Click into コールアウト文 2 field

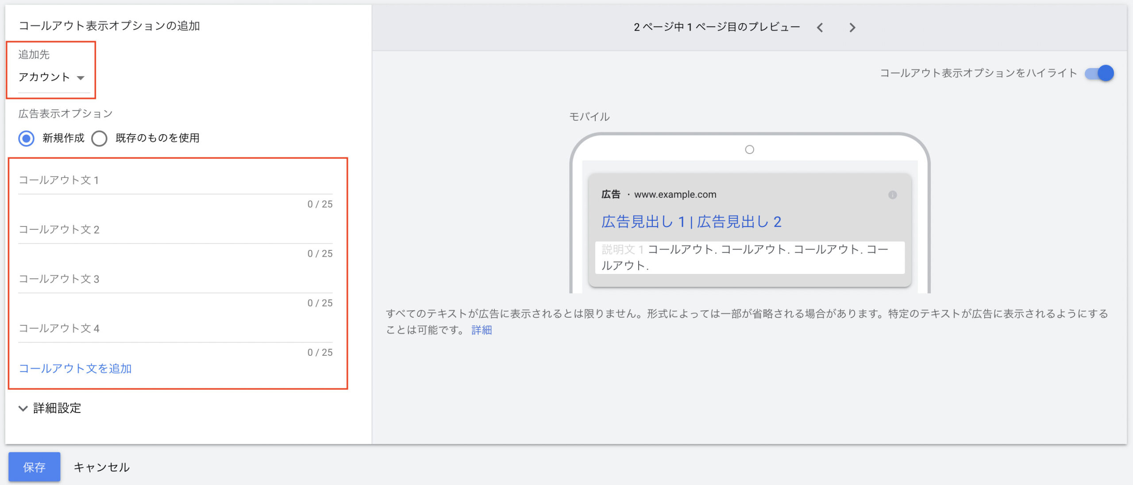click(175, 230)
